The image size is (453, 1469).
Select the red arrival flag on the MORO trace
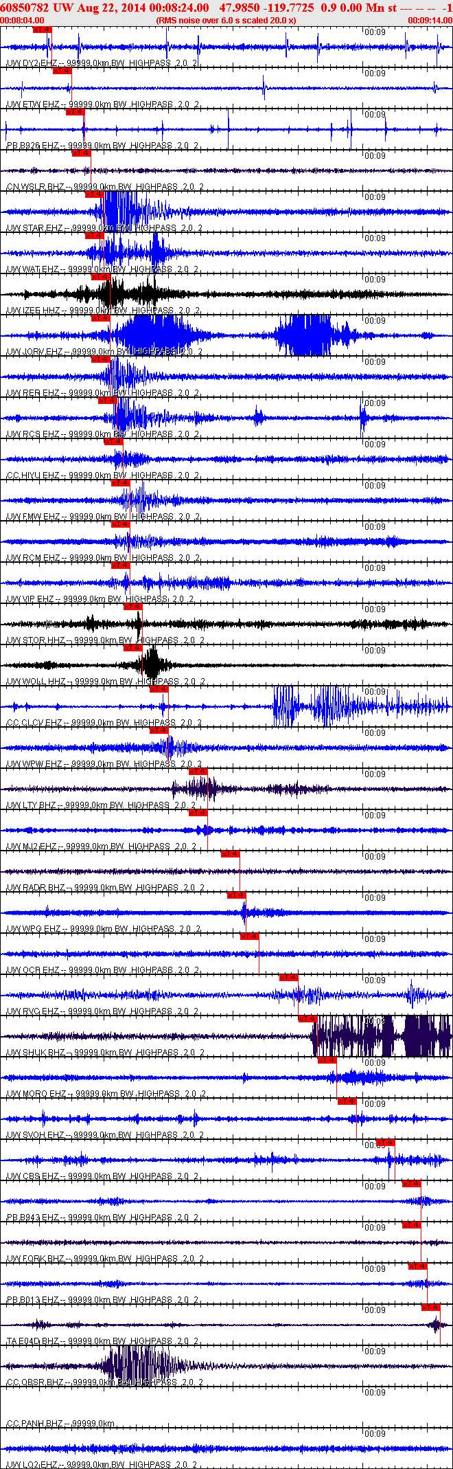(327, 1061)
